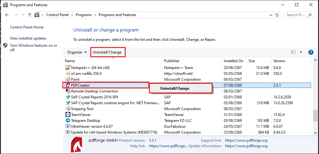Click Uninstall/Change in the toolbar
319x154 pixels.
point(107,52)
